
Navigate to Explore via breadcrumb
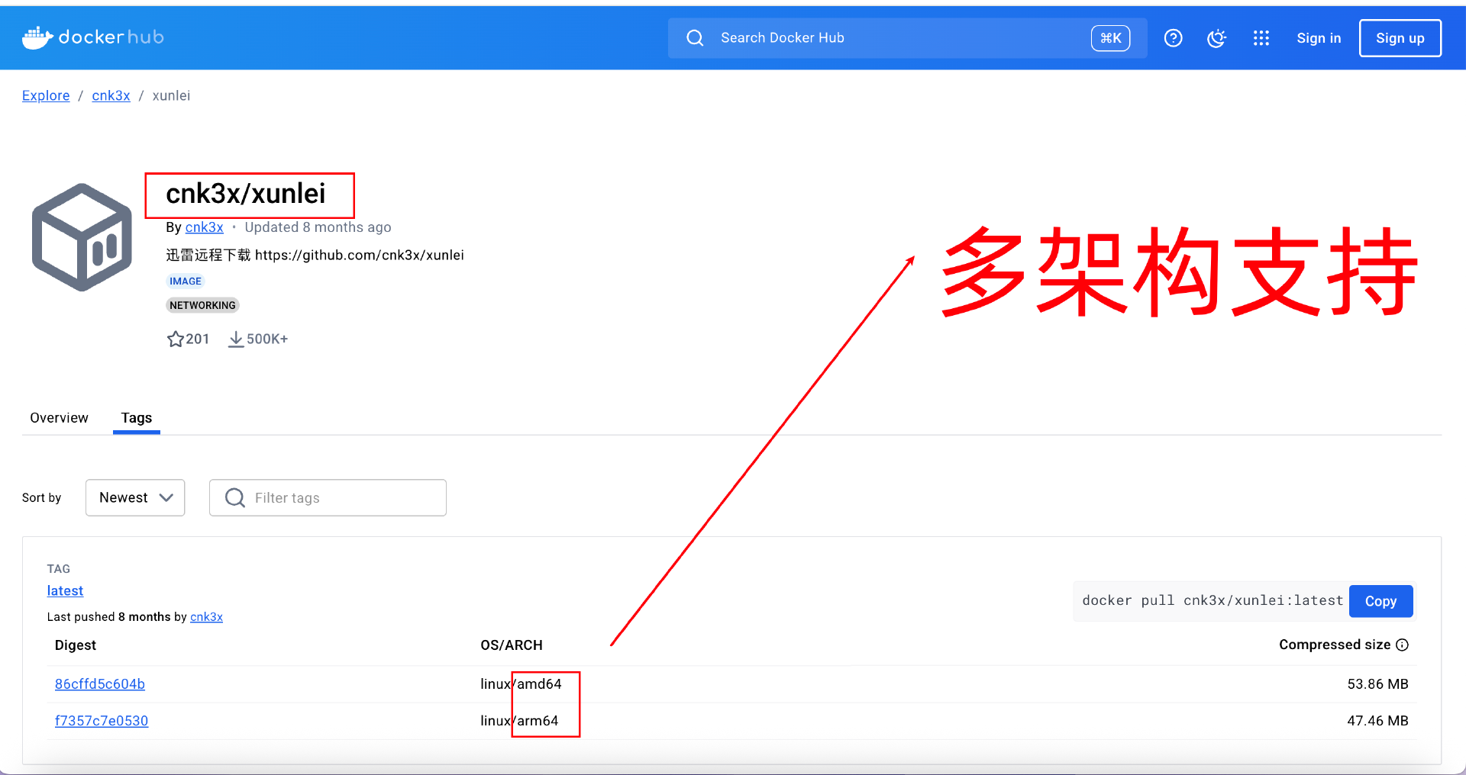(46, 95)
